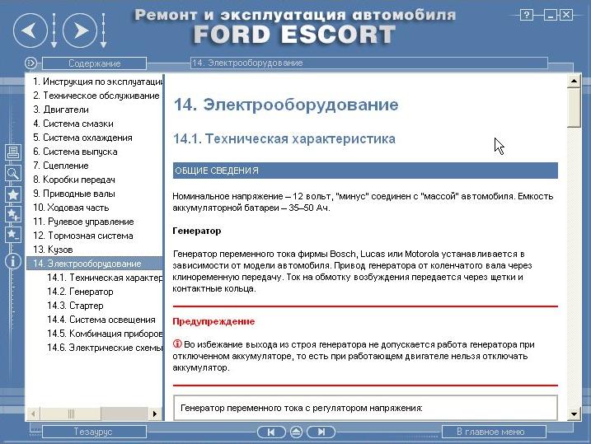Minimize the manual window
Image resolution: width=591 pixels, height=444 pixels.
coord(551,15)
